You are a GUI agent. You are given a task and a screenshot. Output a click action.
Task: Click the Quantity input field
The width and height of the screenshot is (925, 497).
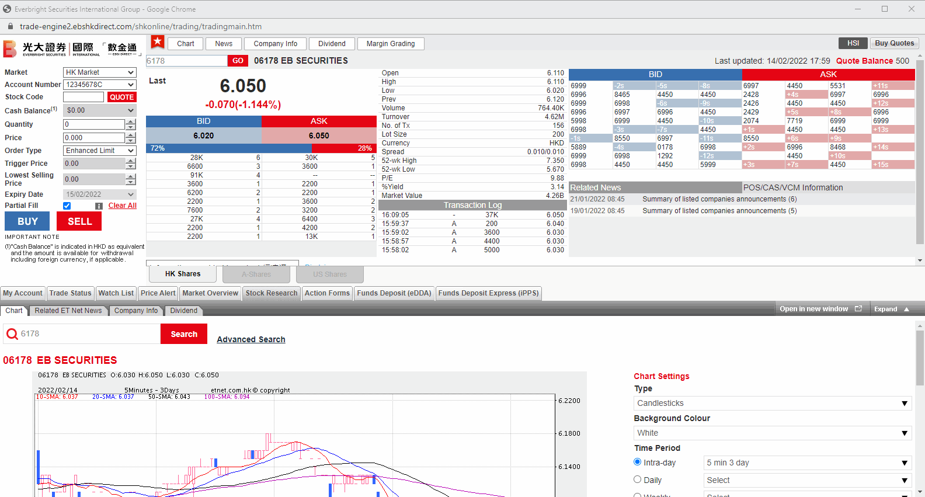(94, 124)
